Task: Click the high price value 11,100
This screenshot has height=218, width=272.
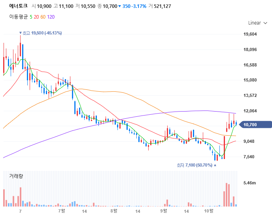Action: point(66,6)
